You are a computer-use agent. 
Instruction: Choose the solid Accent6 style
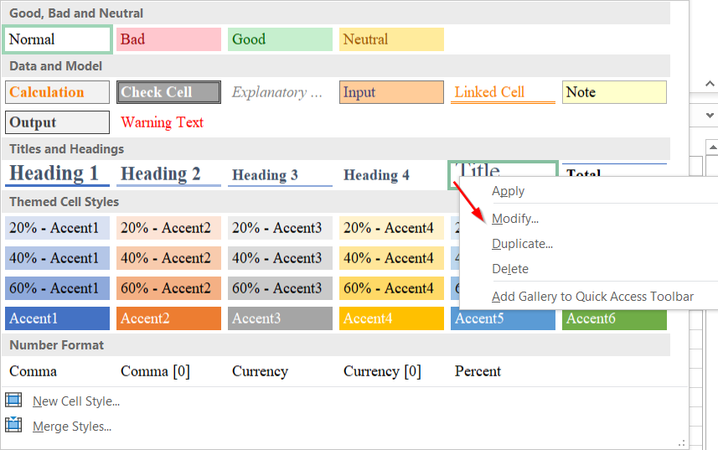[614, 320]
